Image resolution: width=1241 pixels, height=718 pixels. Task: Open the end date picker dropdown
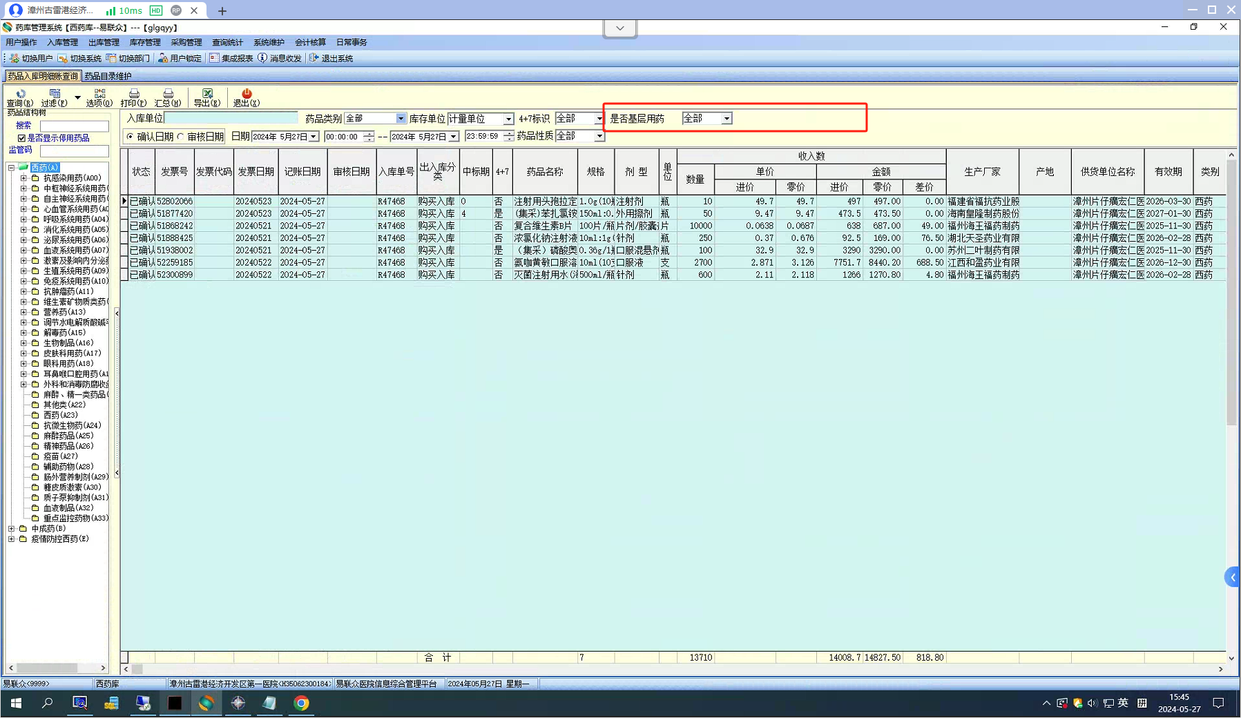click(x=453, y=137)
